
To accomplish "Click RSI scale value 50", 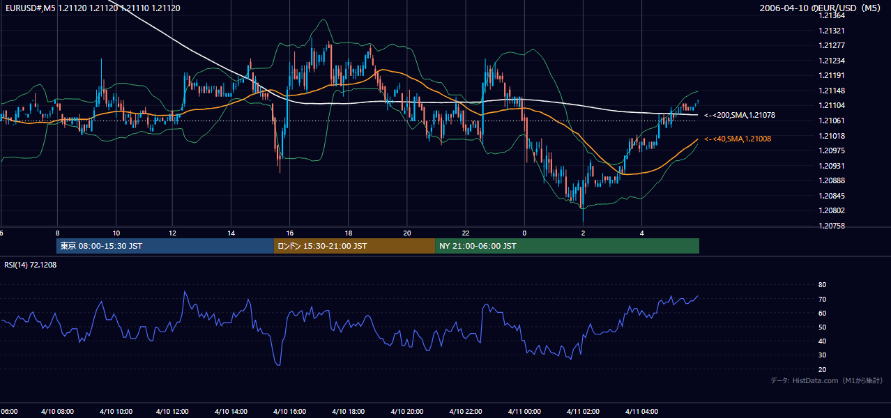I will pos(823,327).
